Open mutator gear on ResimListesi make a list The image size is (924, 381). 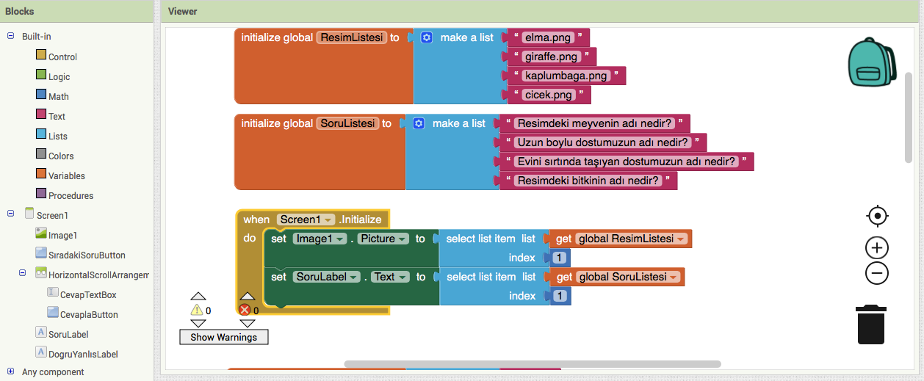pos(427,37)
